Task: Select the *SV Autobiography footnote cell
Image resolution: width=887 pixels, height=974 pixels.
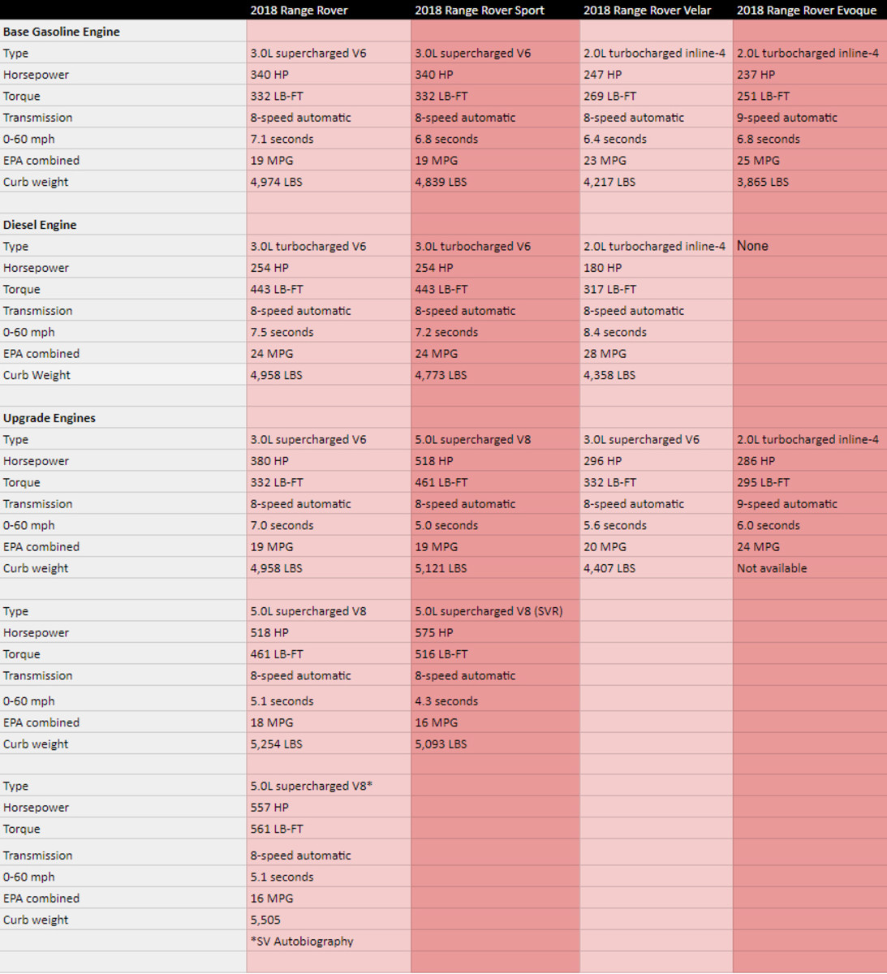Action: pyautogui.click(x=302, y=942)
